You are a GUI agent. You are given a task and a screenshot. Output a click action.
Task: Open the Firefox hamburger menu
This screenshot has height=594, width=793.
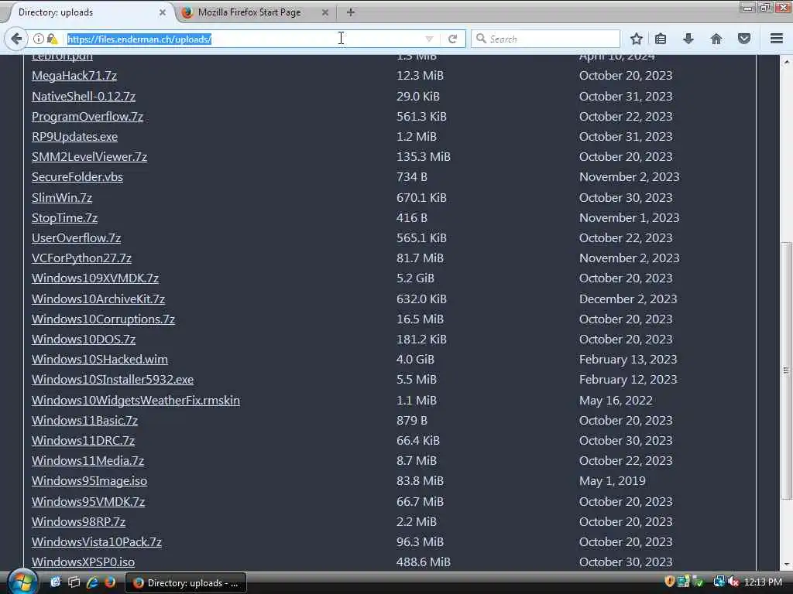tap(777, 39)
